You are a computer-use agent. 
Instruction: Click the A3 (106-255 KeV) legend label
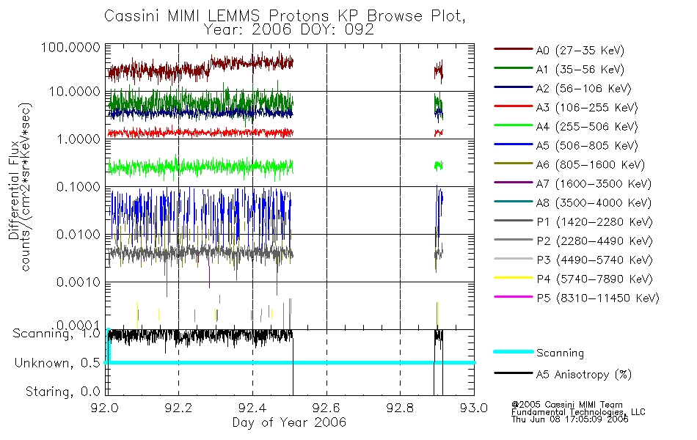tap(587, 108)
